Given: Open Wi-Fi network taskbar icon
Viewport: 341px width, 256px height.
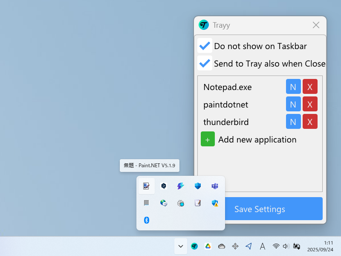Looking at the screenshot, I should click(x=276, y=246).
